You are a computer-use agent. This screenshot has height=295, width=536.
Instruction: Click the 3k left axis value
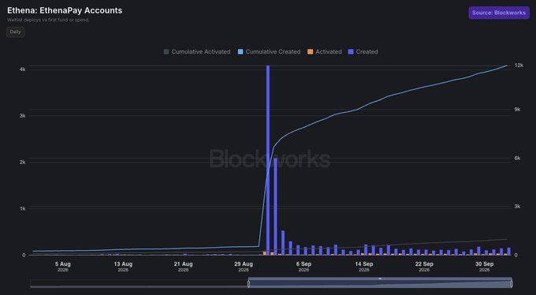click(23, 116)
